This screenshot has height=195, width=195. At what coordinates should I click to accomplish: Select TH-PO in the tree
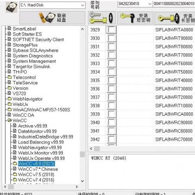[20, 72]
